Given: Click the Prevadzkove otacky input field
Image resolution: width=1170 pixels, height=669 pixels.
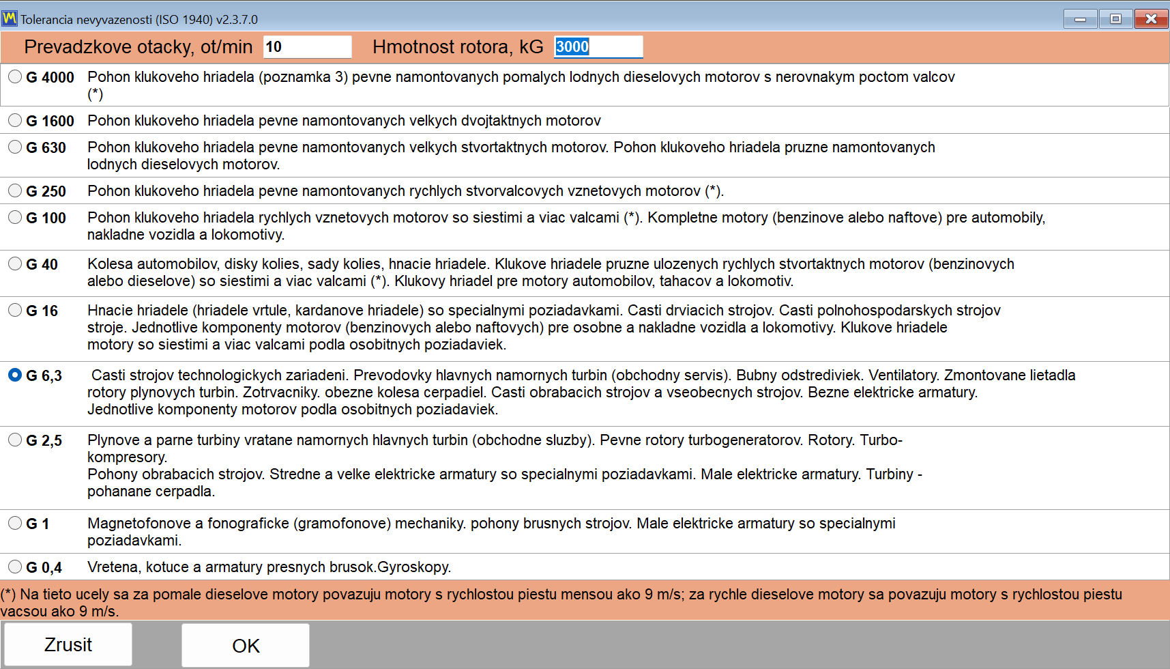Looking at the screenshot, I should coord(307,47).
